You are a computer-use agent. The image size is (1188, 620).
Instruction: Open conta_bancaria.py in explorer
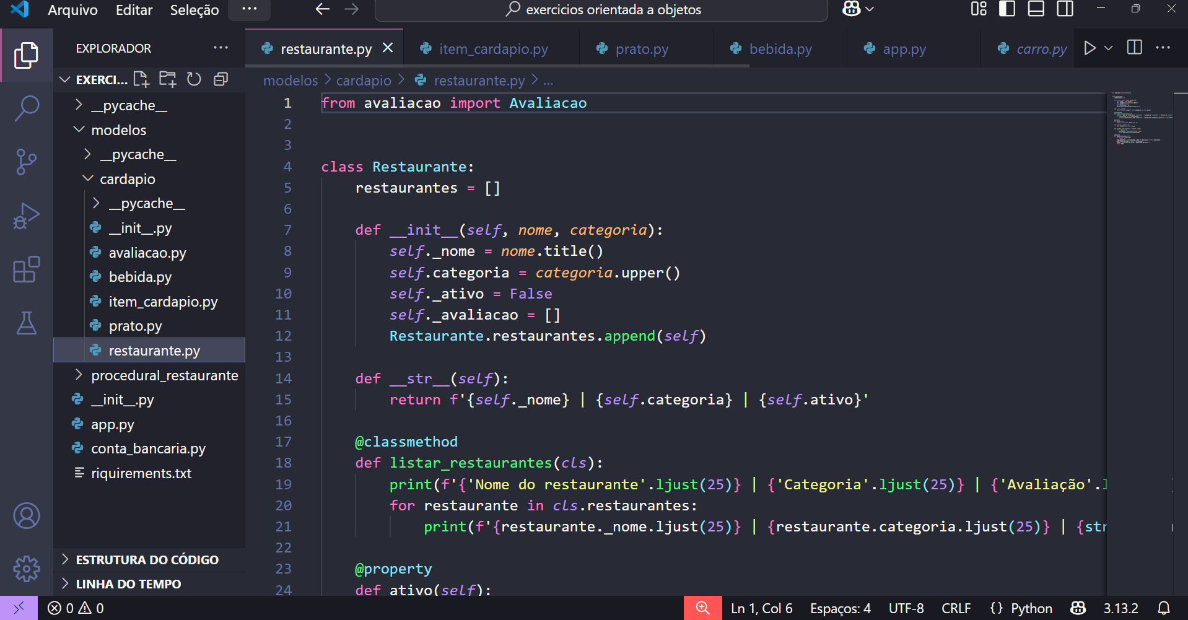[149, 448]
